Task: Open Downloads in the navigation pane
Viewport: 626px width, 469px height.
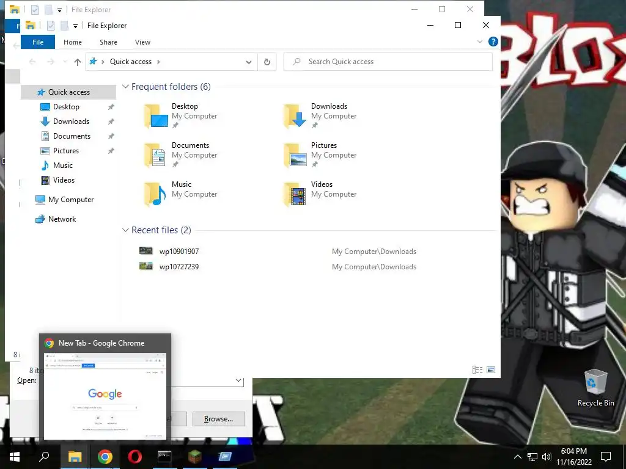Action: click(71, 122)
